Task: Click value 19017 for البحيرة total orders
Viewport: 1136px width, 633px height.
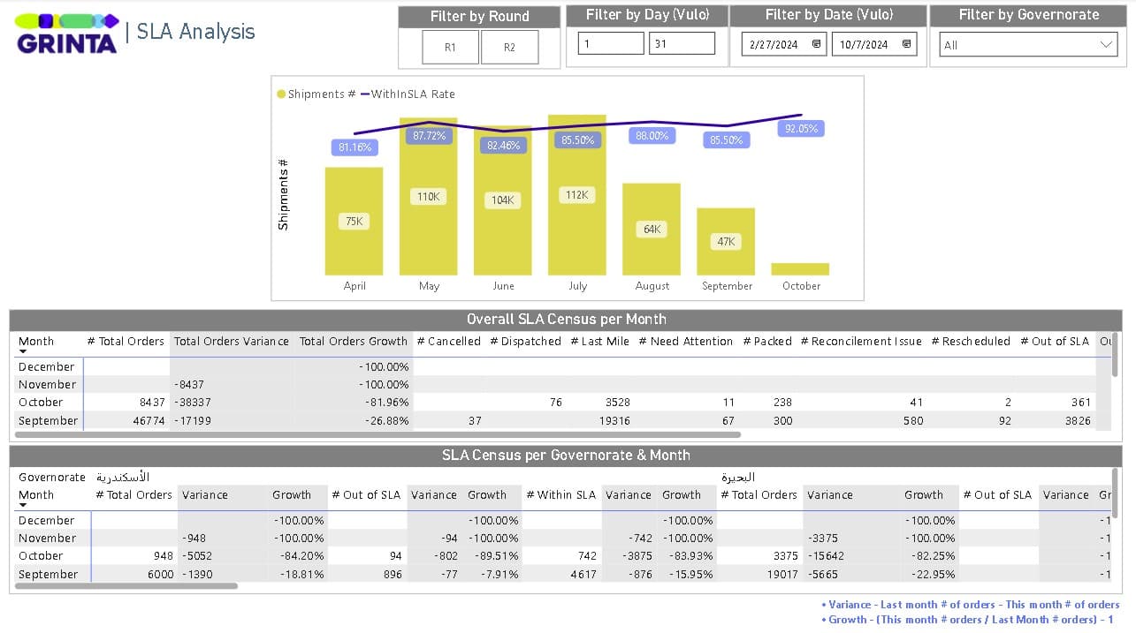Action: coord(781,574)
